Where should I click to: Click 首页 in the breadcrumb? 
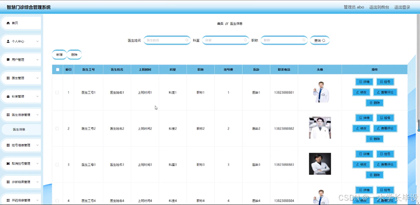tap(220, 24)
